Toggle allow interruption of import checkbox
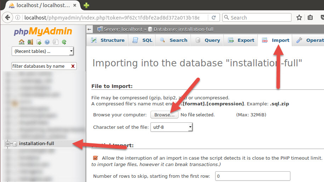Screen dimensions: 324x182 point(96,158)
